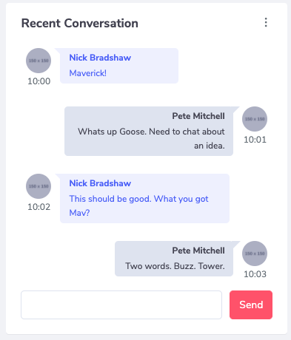Click Nick Bradshaw's avatar at 10:00
The width and height of the screenshot is (291, 340).
coord(39,61)
